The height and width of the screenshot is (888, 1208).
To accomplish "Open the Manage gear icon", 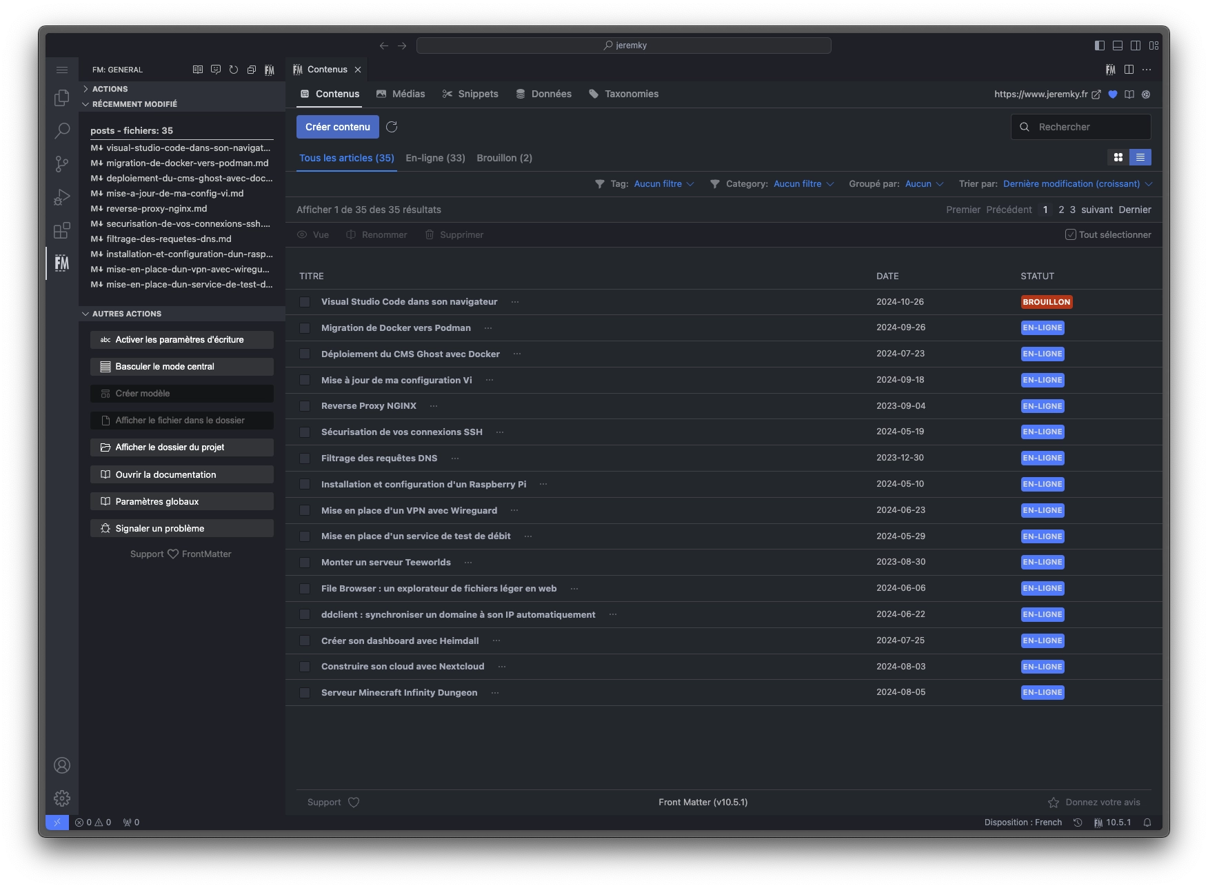I will (62, 798).
